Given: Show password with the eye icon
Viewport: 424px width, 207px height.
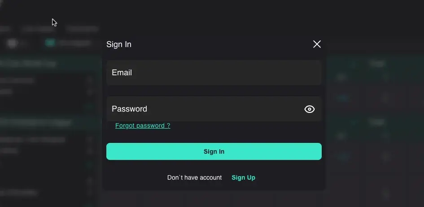Looking at the screenshot, I should [x=310, y=109].
